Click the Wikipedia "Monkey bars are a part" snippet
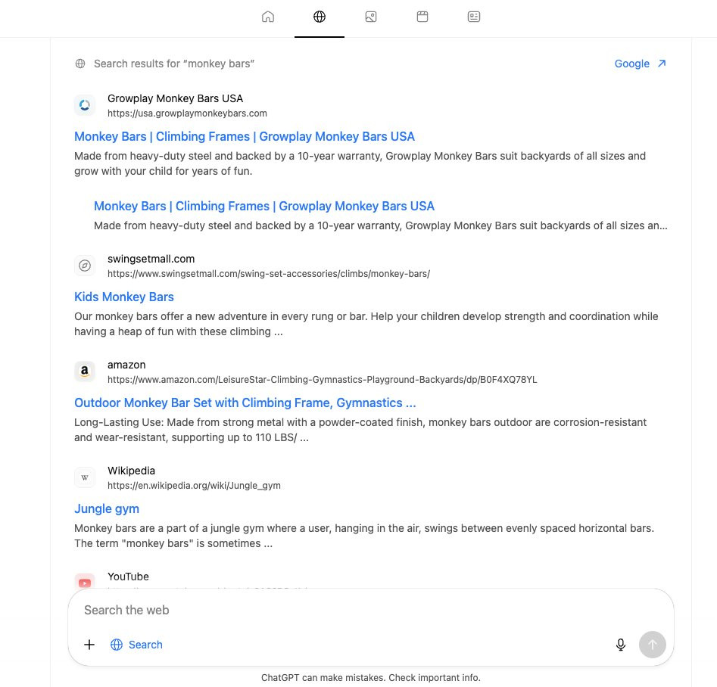The image size is (717, 687). coord(364,536)
